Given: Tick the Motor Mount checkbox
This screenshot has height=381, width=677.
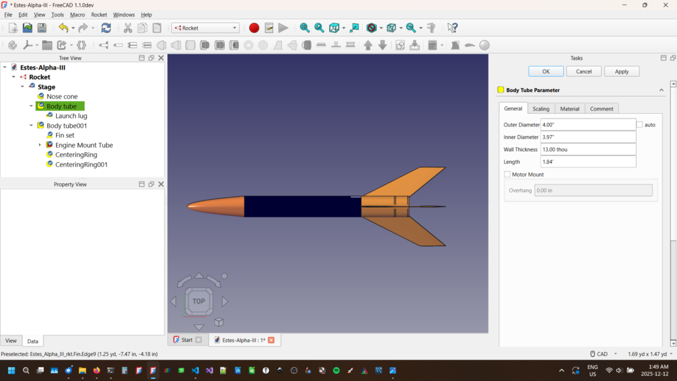Looking at the screenshot, I should [507, 175].
